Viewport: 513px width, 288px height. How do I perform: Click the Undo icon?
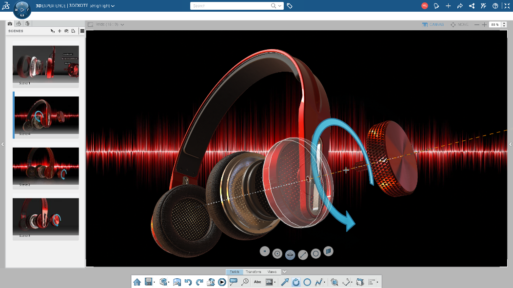188,282
